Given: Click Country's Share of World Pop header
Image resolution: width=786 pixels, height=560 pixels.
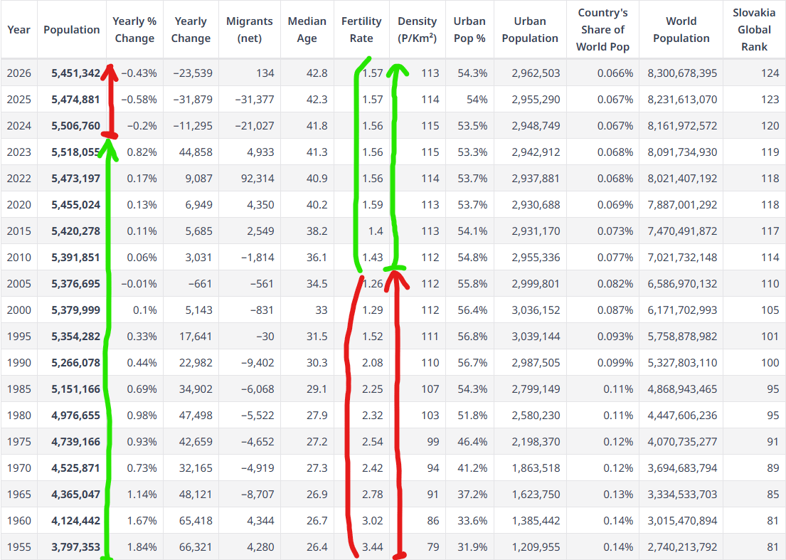Looking at the screenshot, I should [602, 30].
